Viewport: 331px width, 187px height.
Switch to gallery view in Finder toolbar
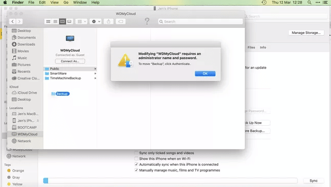click(69, 22)
